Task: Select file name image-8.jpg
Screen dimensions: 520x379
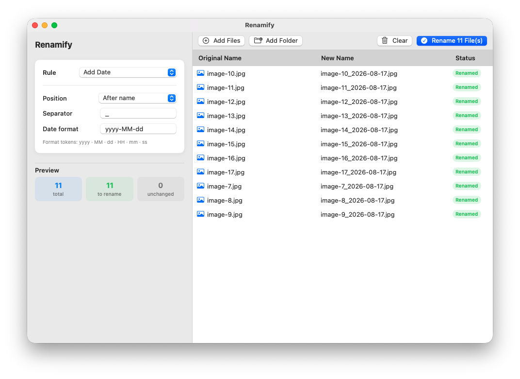Action: coord(225,201)
